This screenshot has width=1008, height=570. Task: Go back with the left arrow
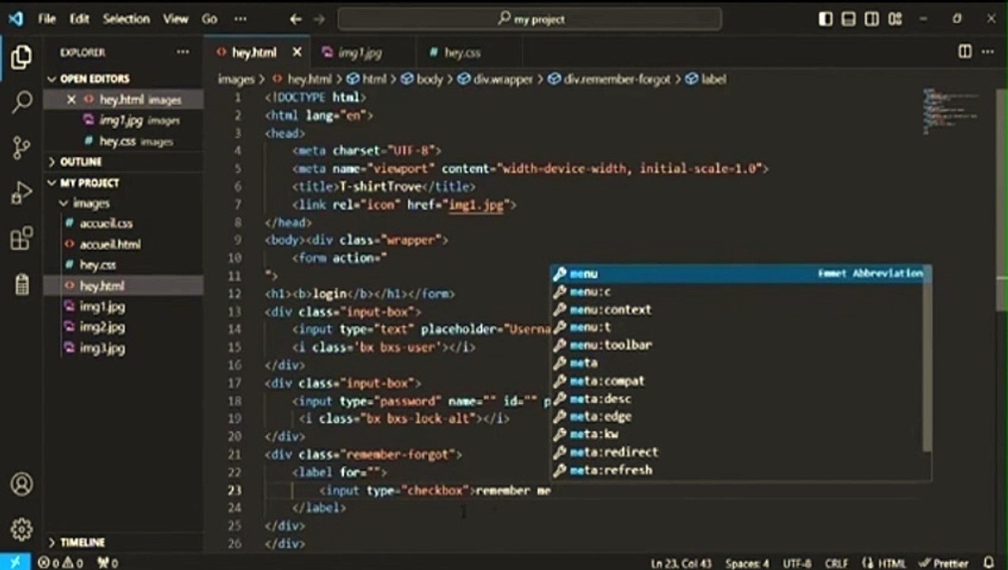296,19
